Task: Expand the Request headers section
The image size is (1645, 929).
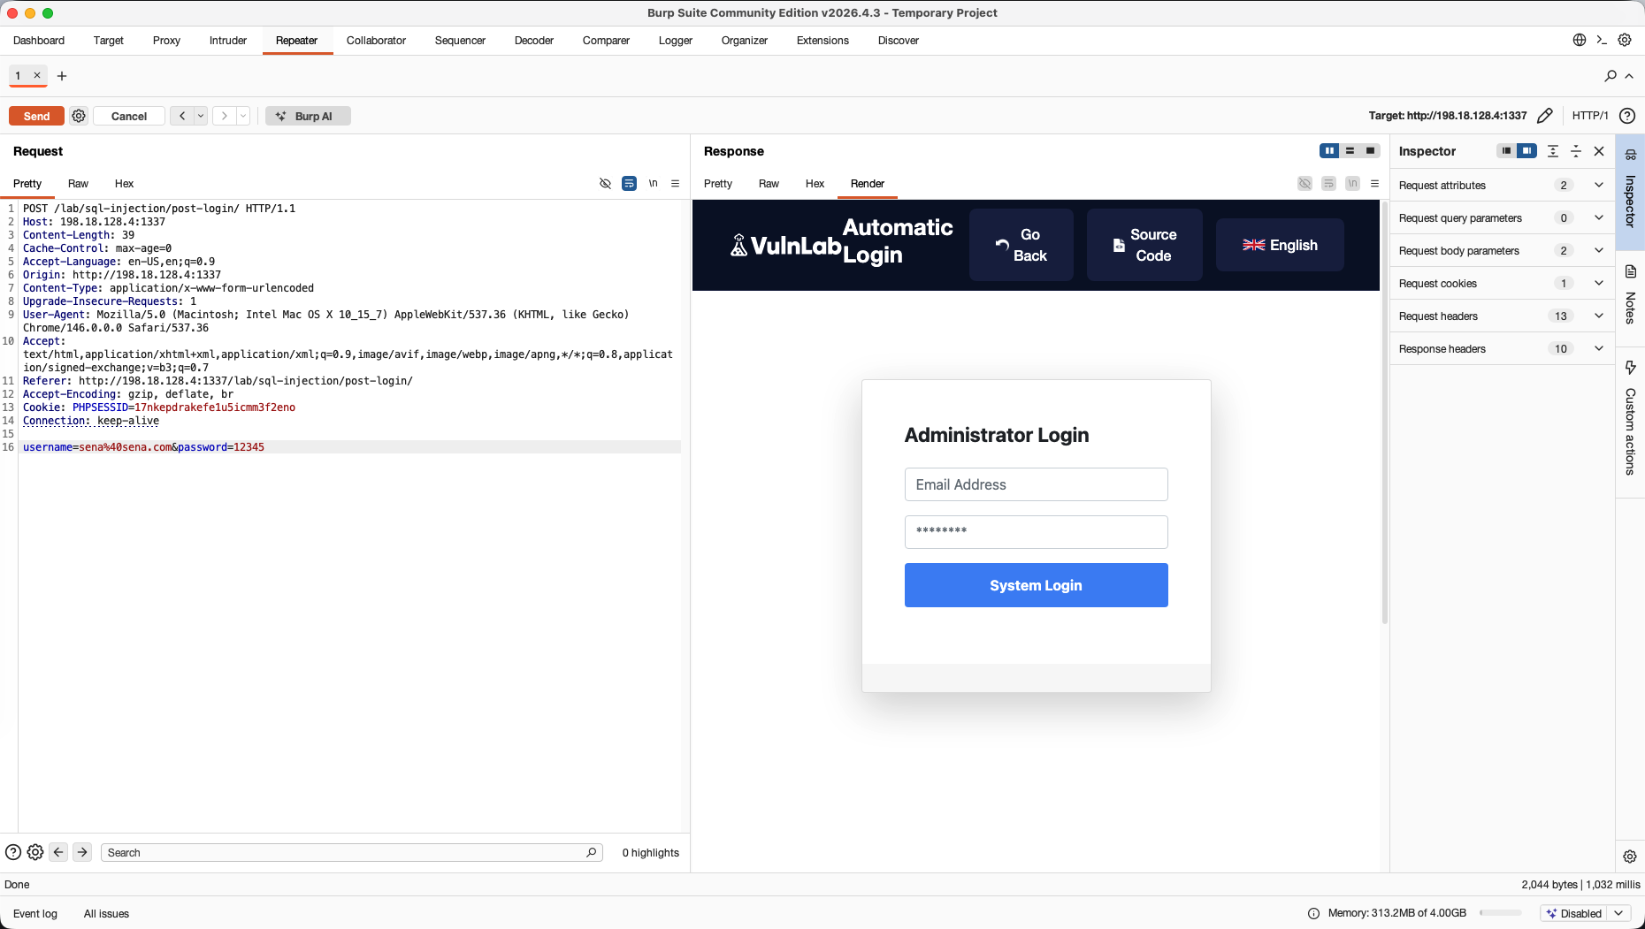Action: point(1502,316)
